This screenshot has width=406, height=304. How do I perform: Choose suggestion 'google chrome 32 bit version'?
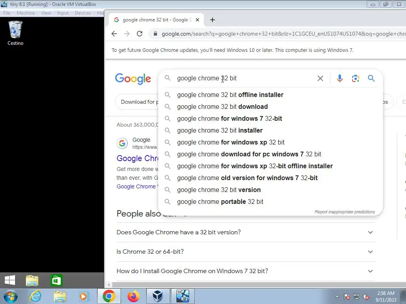click(x=270, y=190)
